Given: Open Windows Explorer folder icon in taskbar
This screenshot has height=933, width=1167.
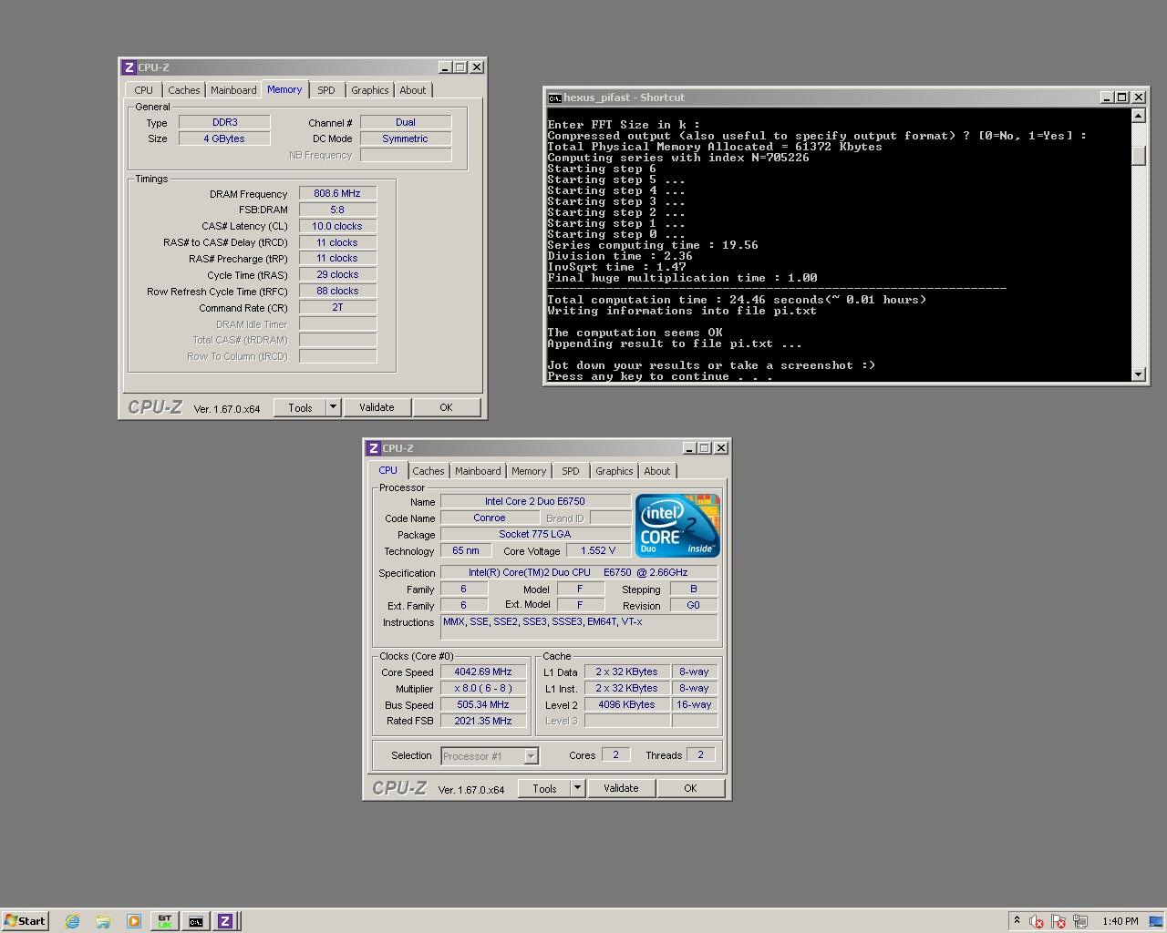Looking at the screenshot, I should click(103, 921).
